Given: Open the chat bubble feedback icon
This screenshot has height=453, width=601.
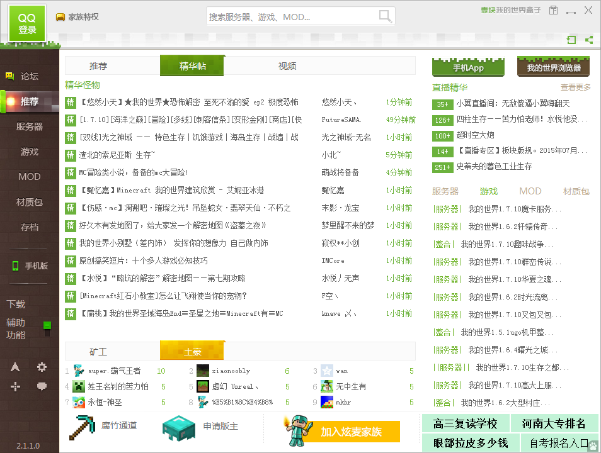Looking at the screenshot, I should [x=42, y=387].
